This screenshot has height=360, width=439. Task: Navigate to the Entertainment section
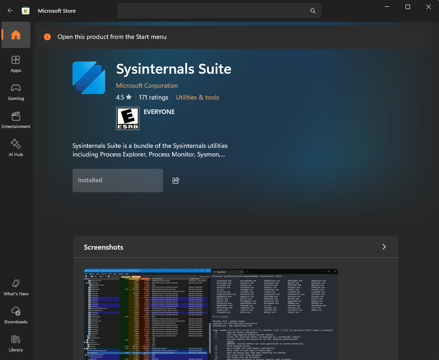[16, 120]
